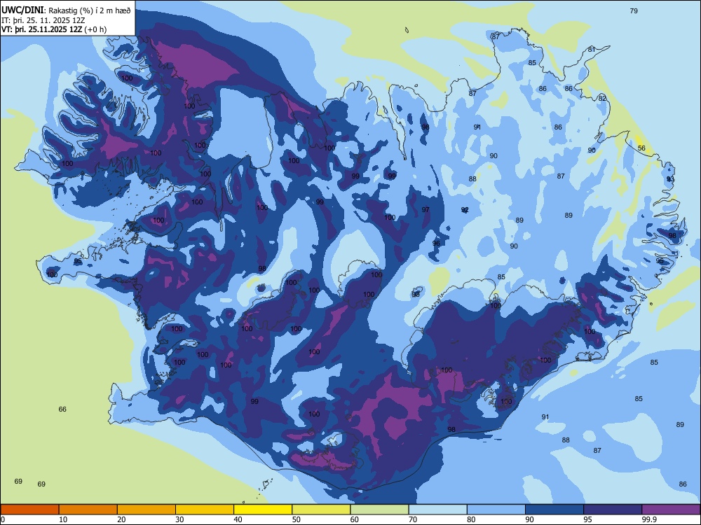Click the humidity value 79 on the map
Viewport: 701px width, 525px height.
[634, 10]
